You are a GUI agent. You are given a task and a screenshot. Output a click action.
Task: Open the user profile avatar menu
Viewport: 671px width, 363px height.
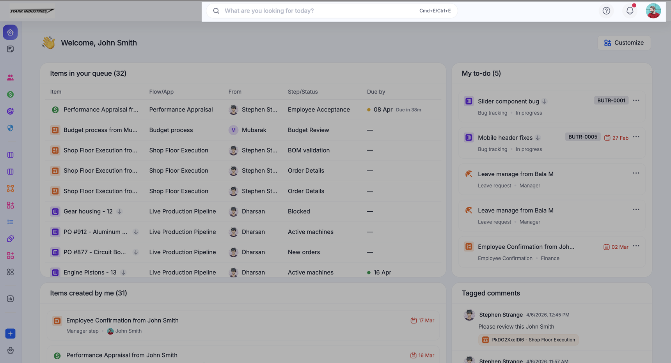click(x=653, y=11)
